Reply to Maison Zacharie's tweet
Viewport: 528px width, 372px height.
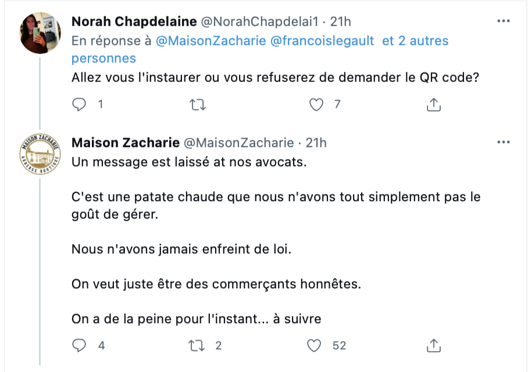pos(79,345)
